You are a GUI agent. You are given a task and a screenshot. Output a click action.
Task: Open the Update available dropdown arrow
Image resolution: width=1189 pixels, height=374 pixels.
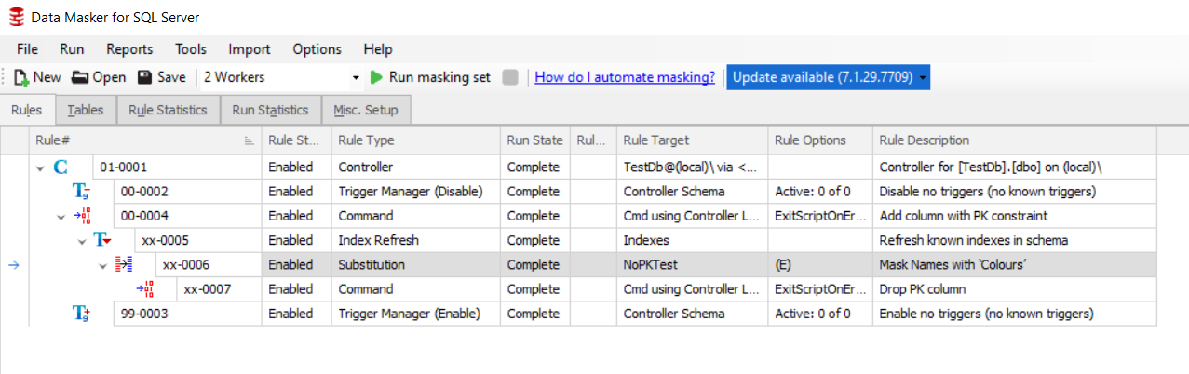tap(922, 78)
